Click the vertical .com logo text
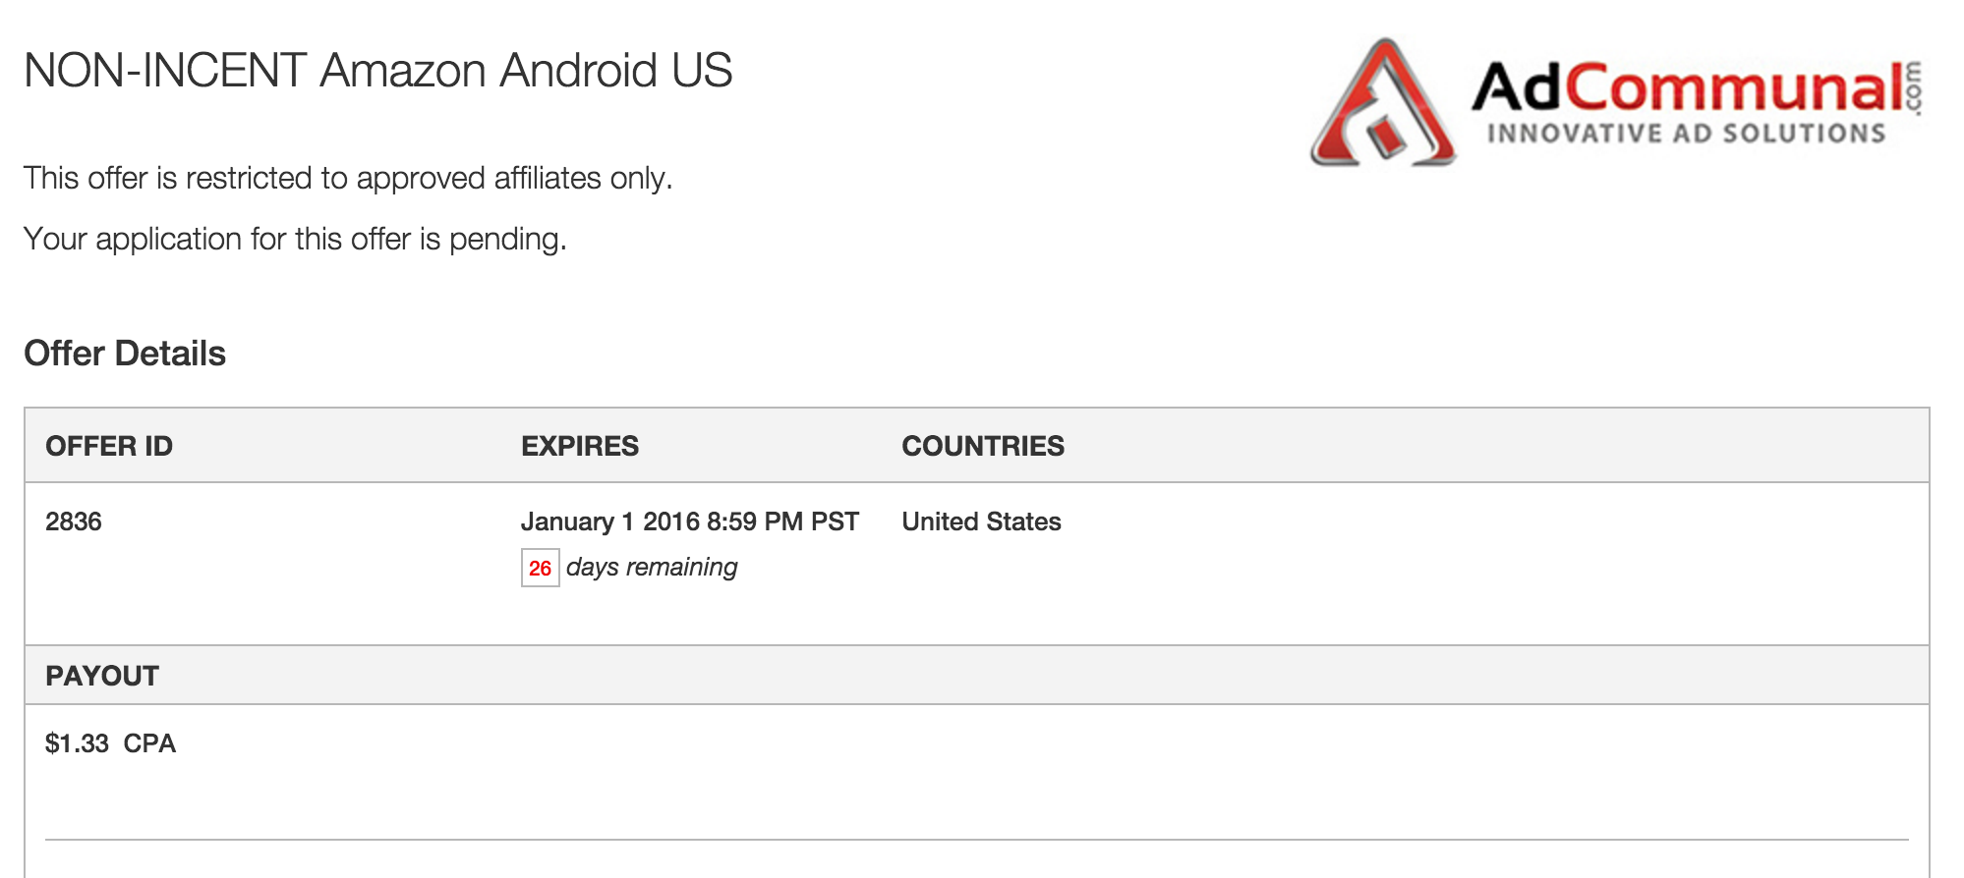1964x878 pixels. point(1913,88)
